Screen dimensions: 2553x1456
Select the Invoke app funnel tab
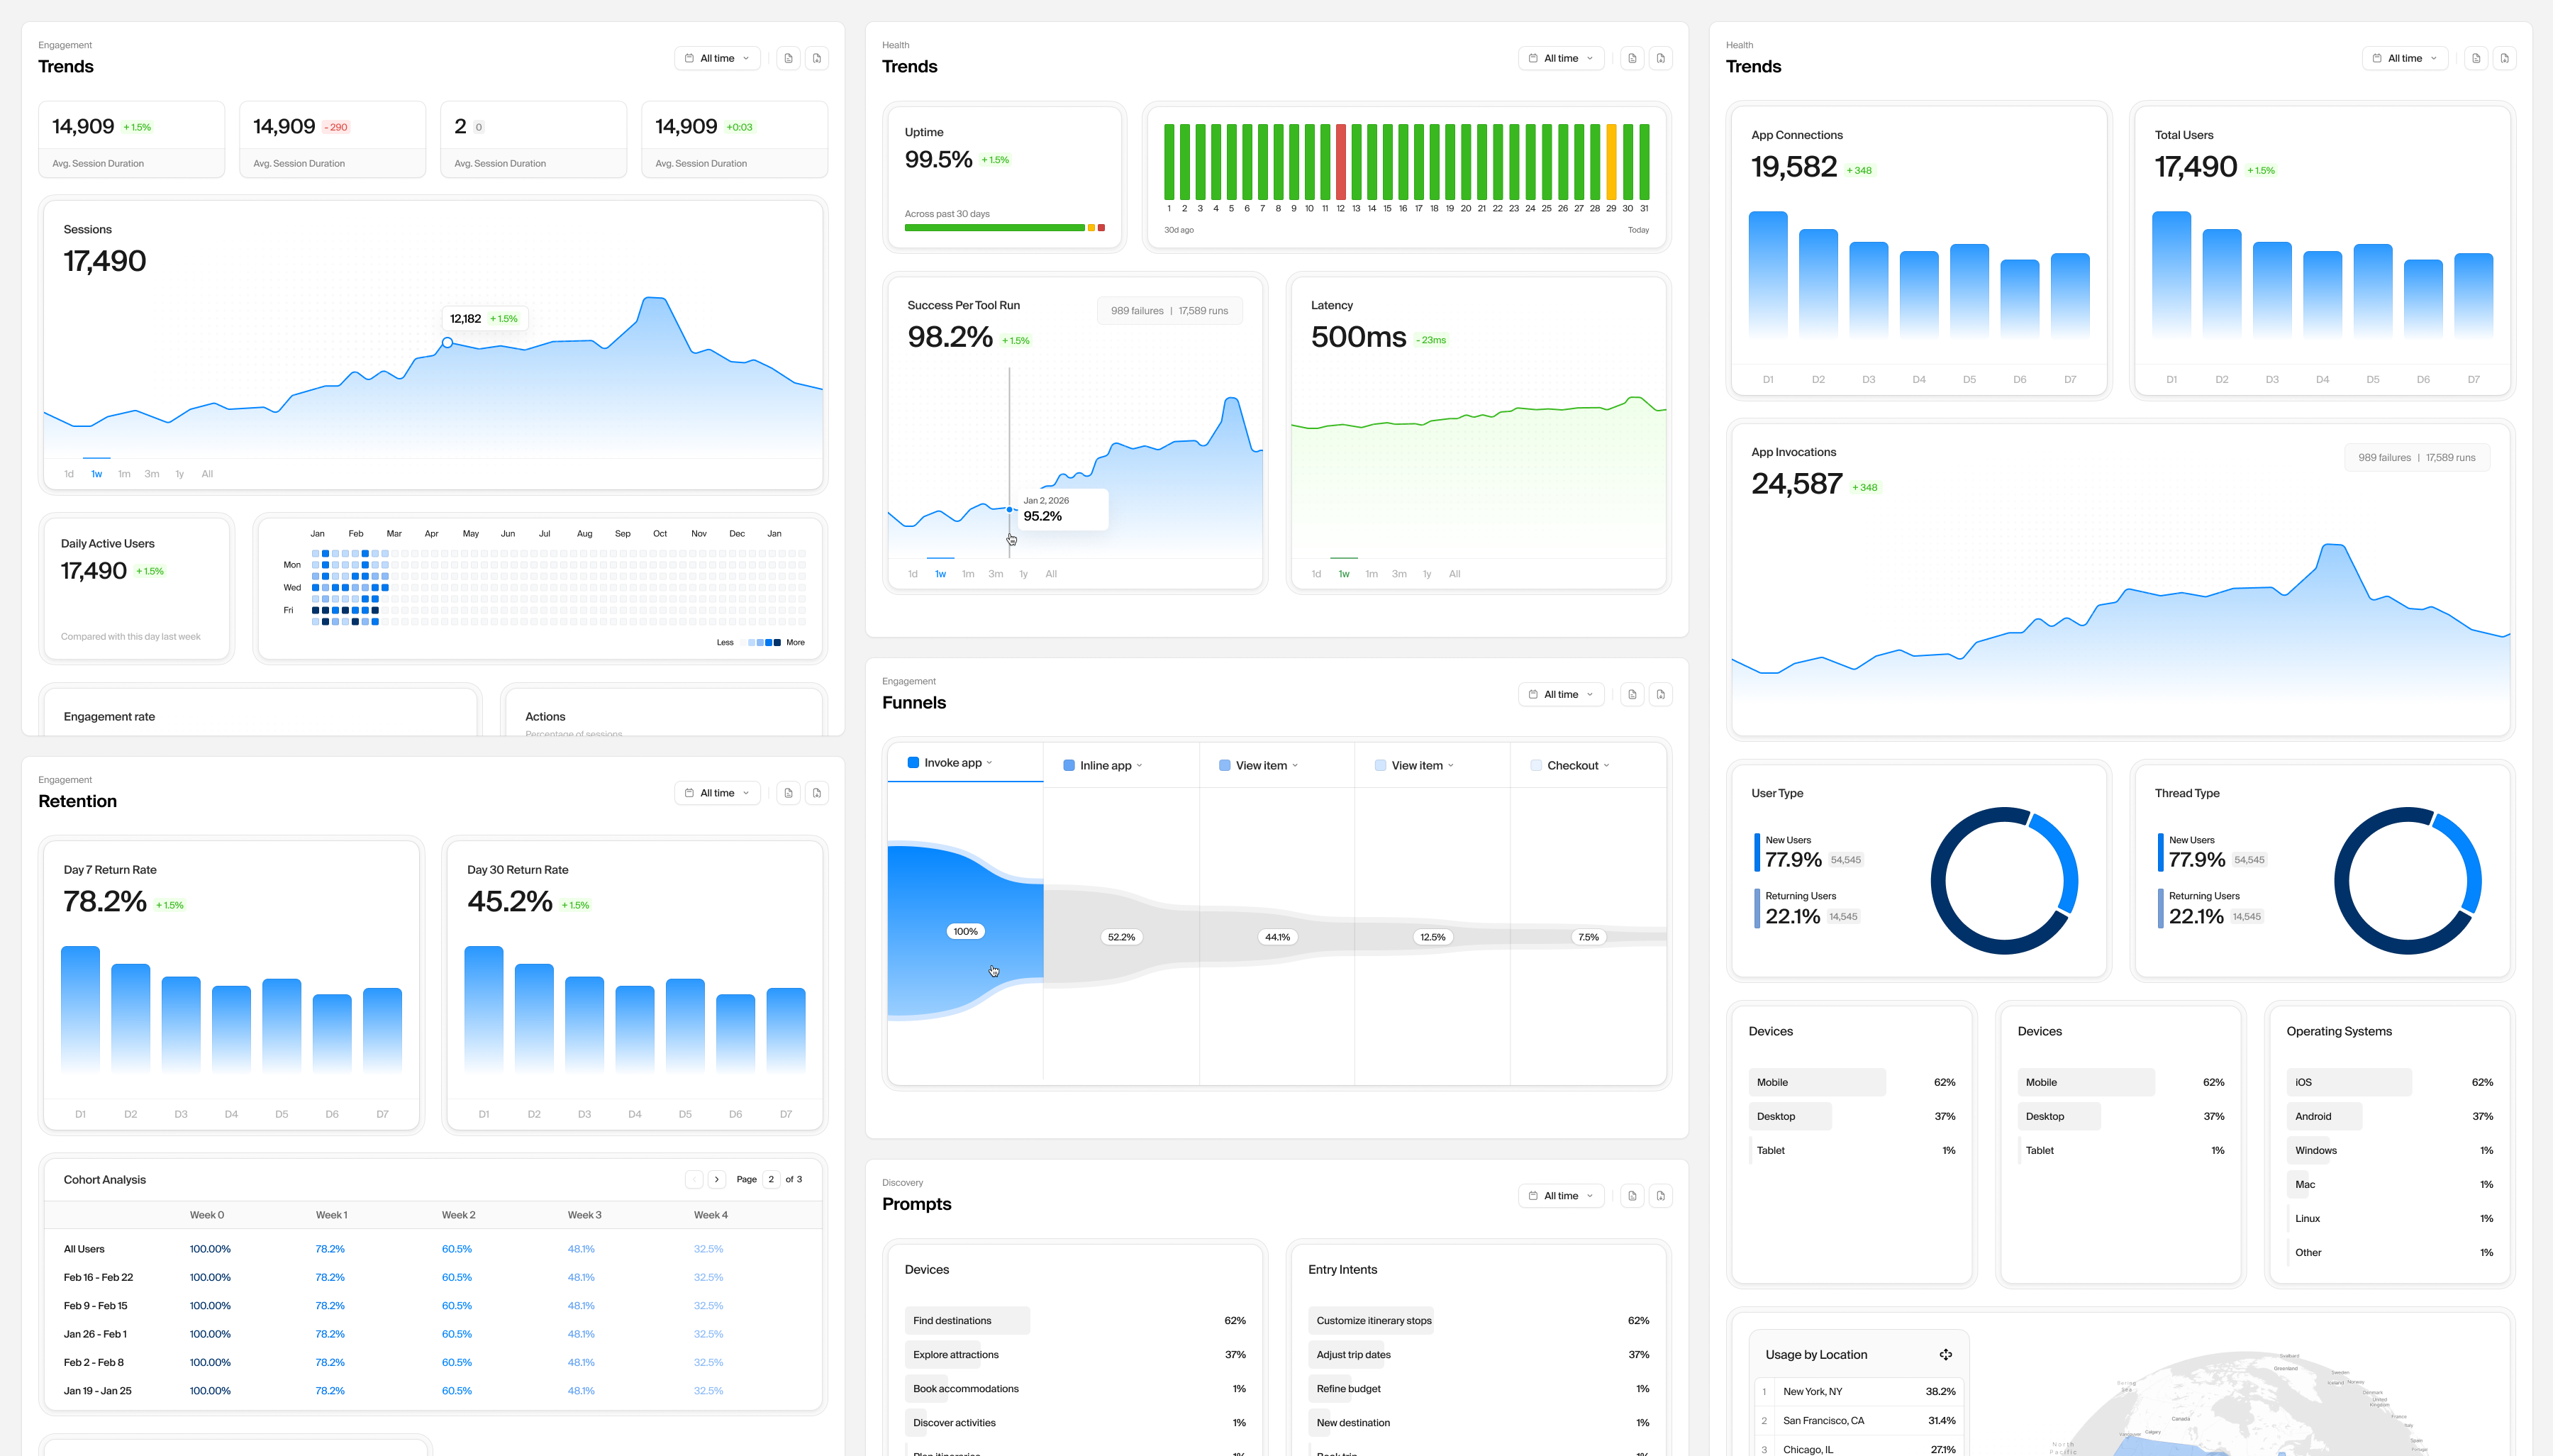[x=952, y=763]
